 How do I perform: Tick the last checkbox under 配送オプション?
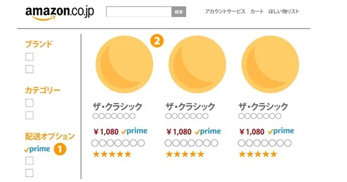[29, 173]
